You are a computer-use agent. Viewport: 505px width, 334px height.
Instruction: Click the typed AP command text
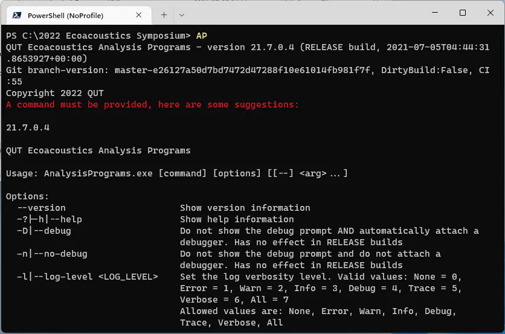[202, 36]
